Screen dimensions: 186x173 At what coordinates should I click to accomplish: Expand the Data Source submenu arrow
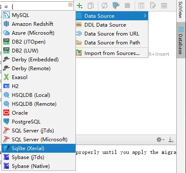[145, 16]
